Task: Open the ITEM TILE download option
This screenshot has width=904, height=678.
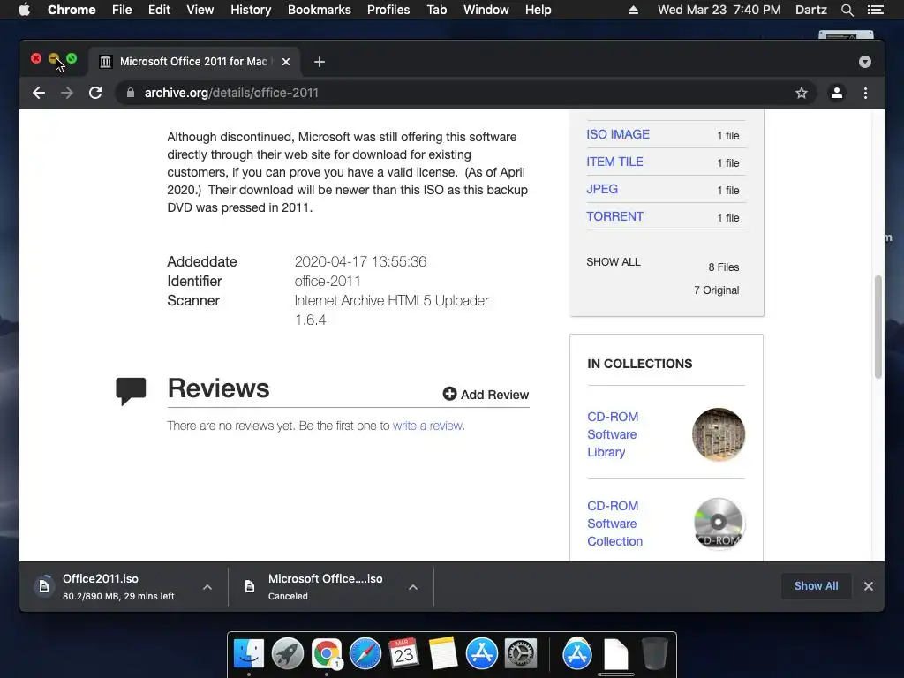Action: (614, 162)
